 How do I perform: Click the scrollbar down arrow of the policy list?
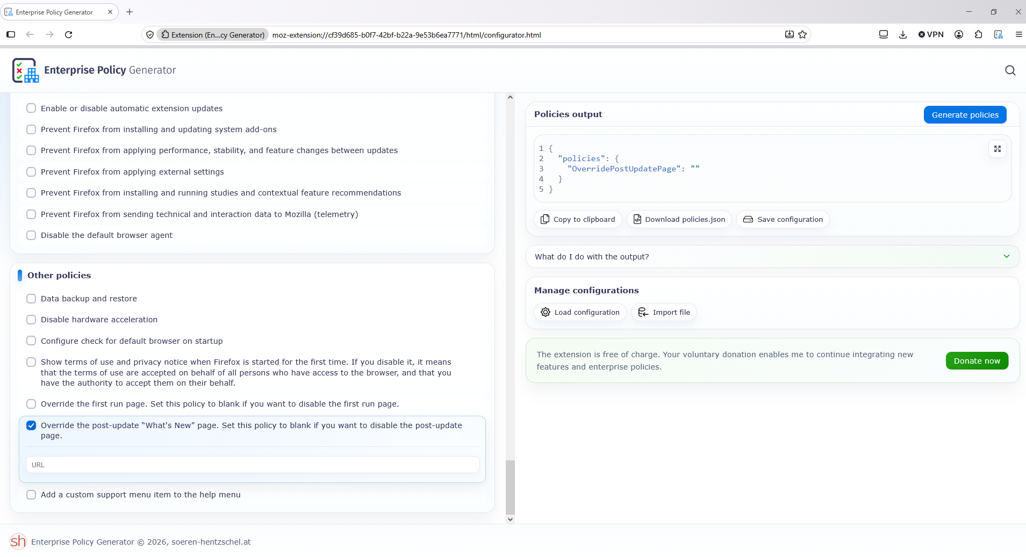[510, 519]
